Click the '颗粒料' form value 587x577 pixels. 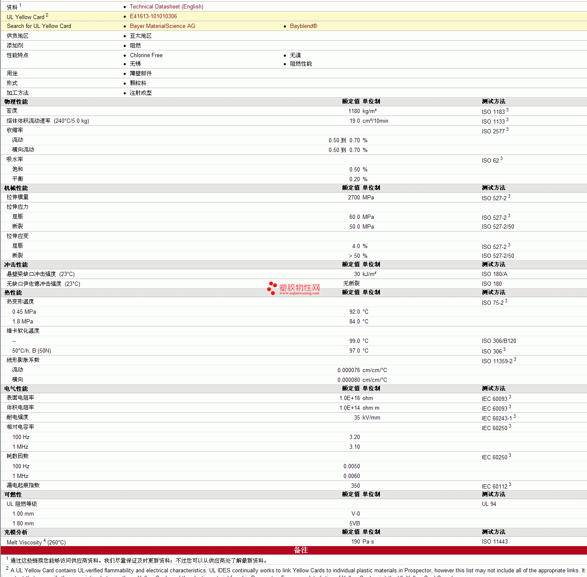[138, 83]
